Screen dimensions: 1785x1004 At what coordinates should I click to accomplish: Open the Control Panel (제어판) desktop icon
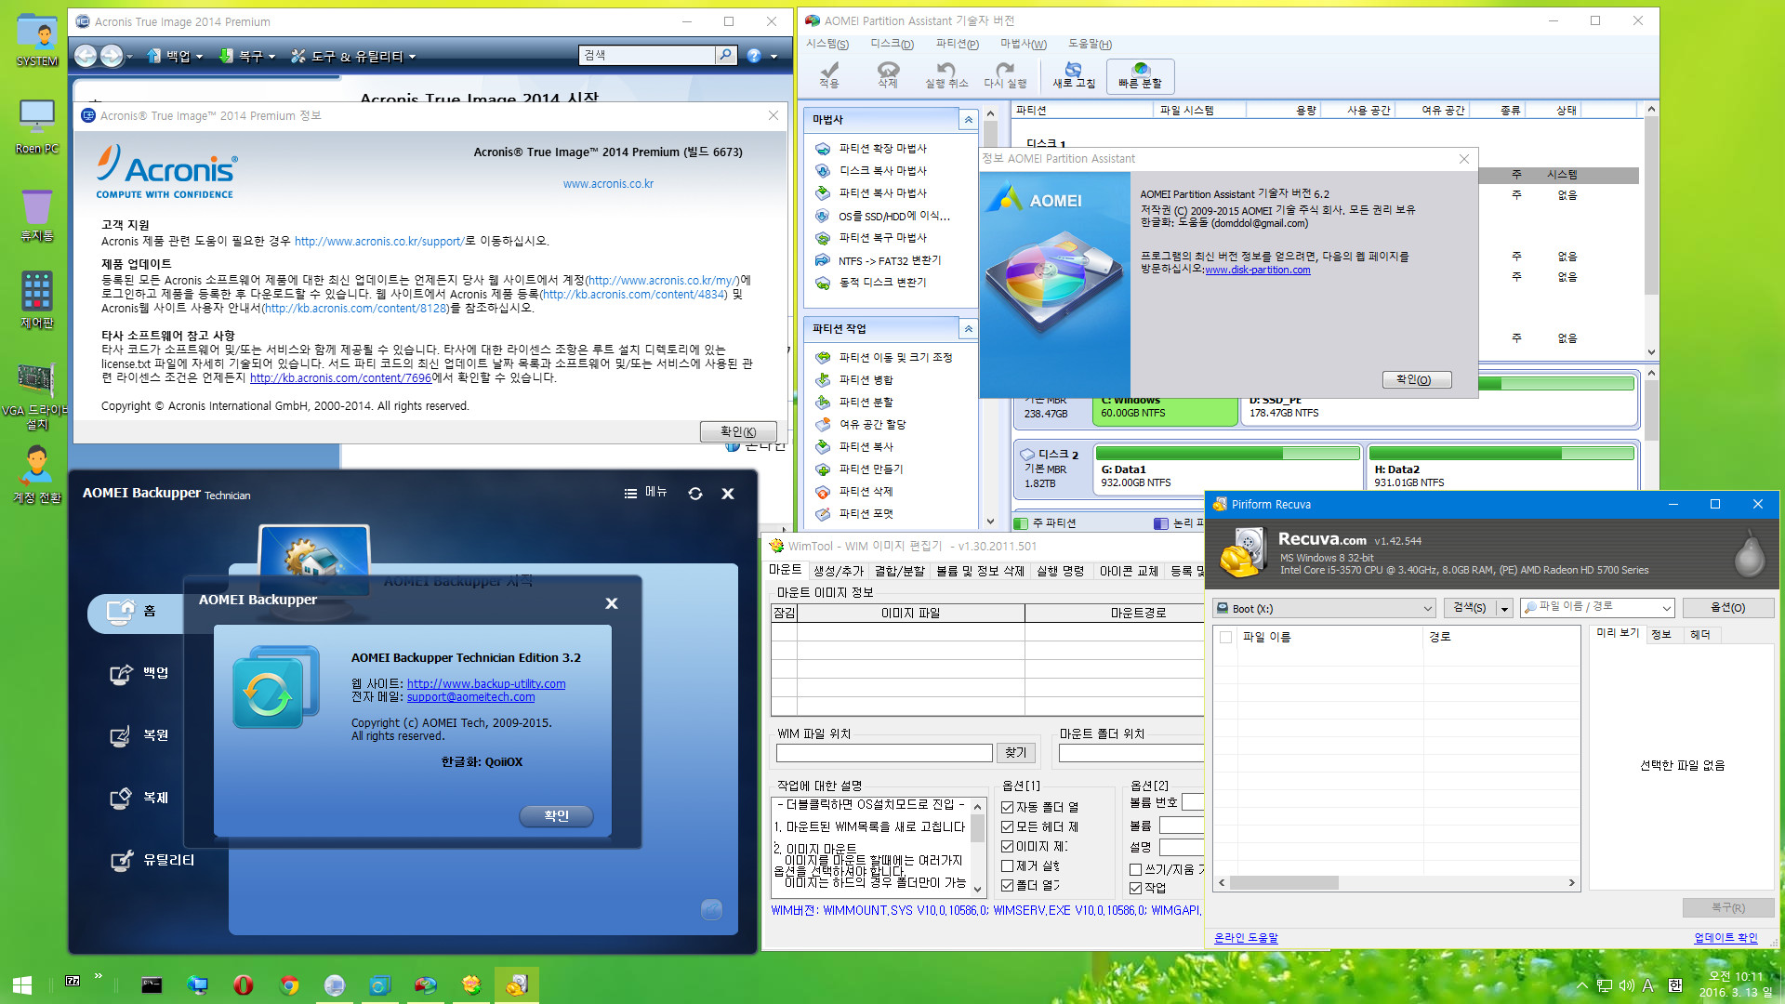coord(37,300)
